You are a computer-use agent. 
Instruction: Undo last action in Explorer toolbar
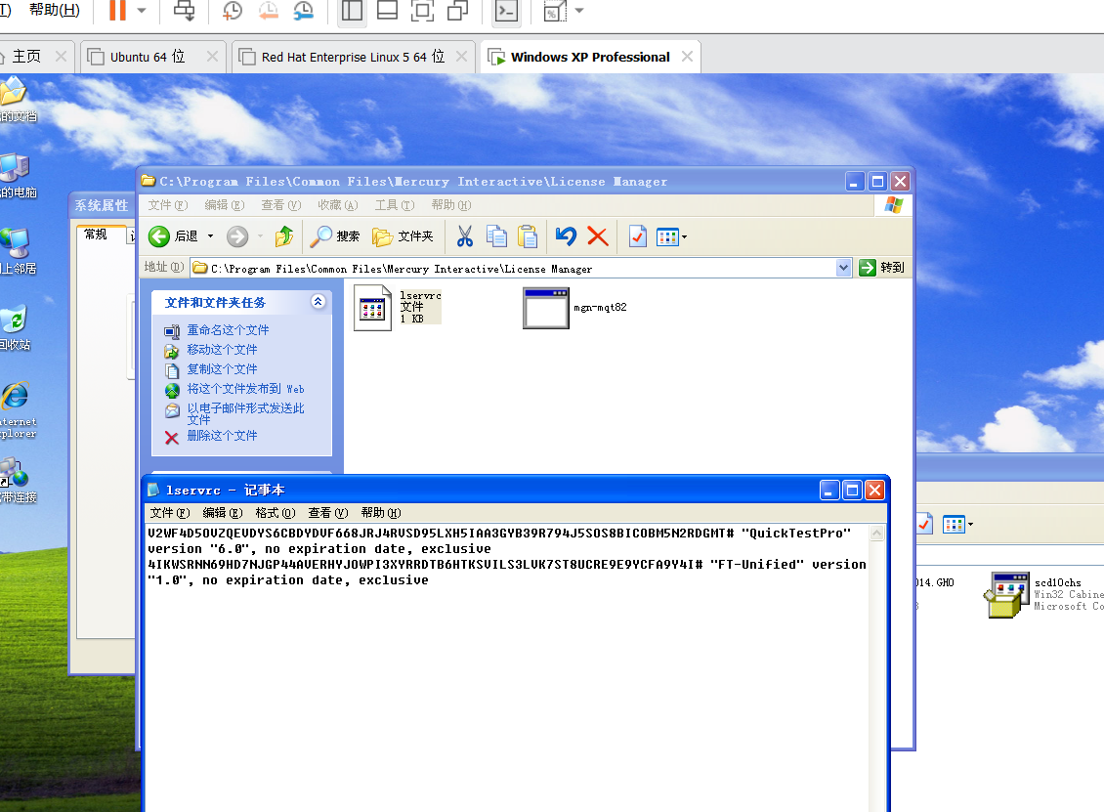566,235
